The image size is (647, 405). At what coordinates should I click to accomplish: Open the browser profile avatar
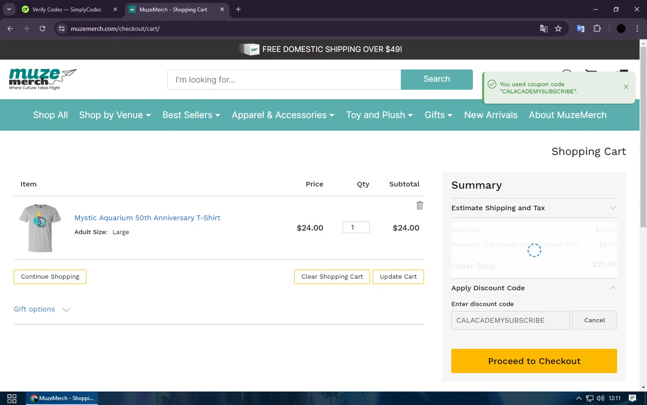621,28
